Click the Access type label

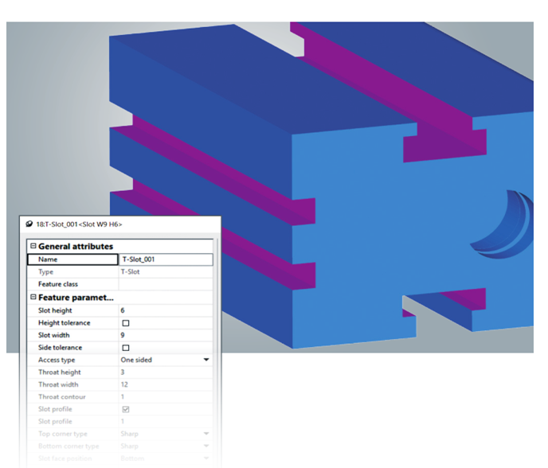click(x=57, y=360)
